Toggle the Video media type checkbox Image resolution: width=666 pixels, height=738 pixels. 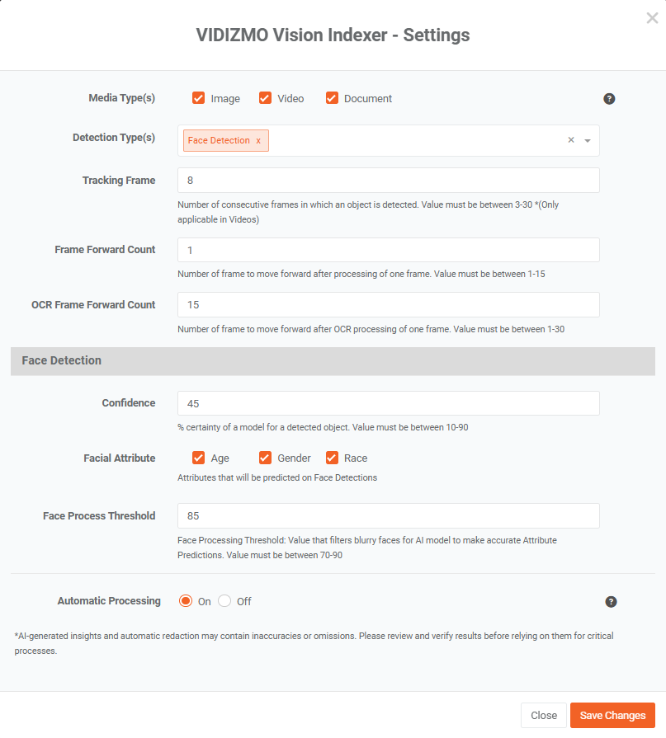pyautogui.click(x=266, y=98)
